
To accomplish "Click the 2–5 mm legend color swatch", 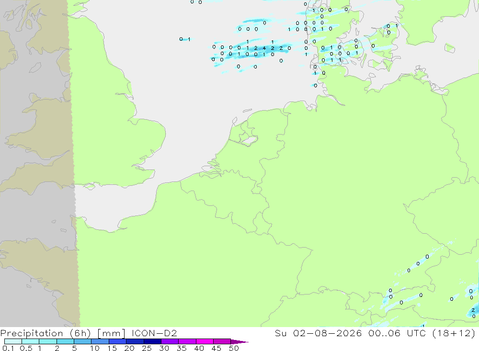I will pyautogui.click(x=65, y=341).
